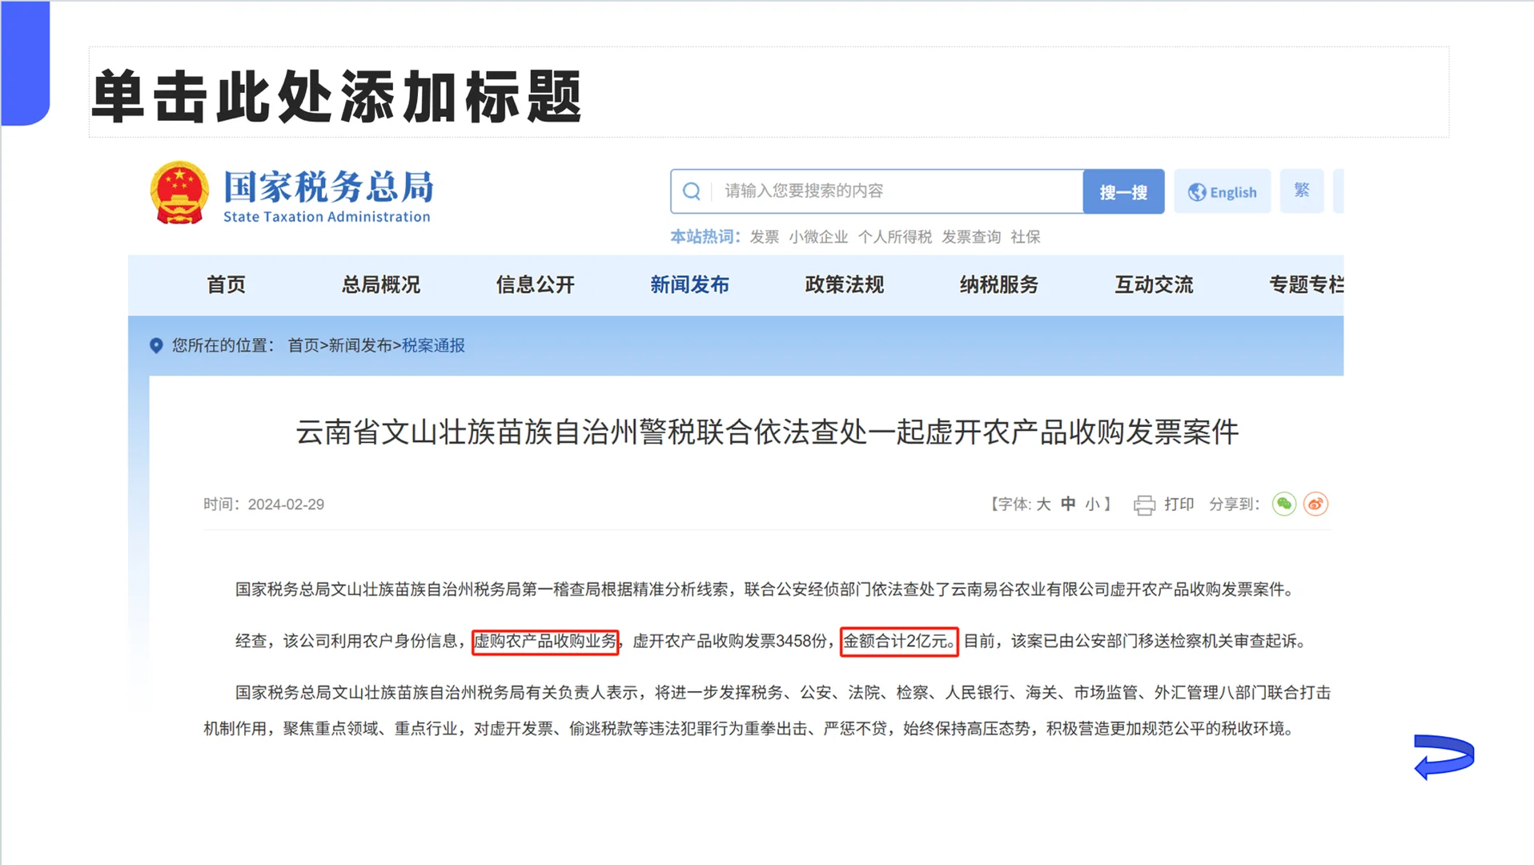
Task: Open the 政策法规 menu
Action: 843,285
